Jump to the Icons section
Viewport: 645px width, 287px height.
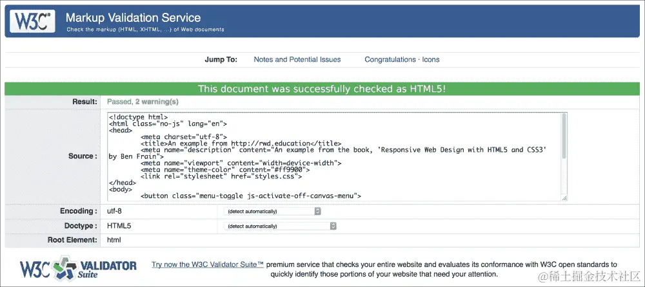point(431,60)
